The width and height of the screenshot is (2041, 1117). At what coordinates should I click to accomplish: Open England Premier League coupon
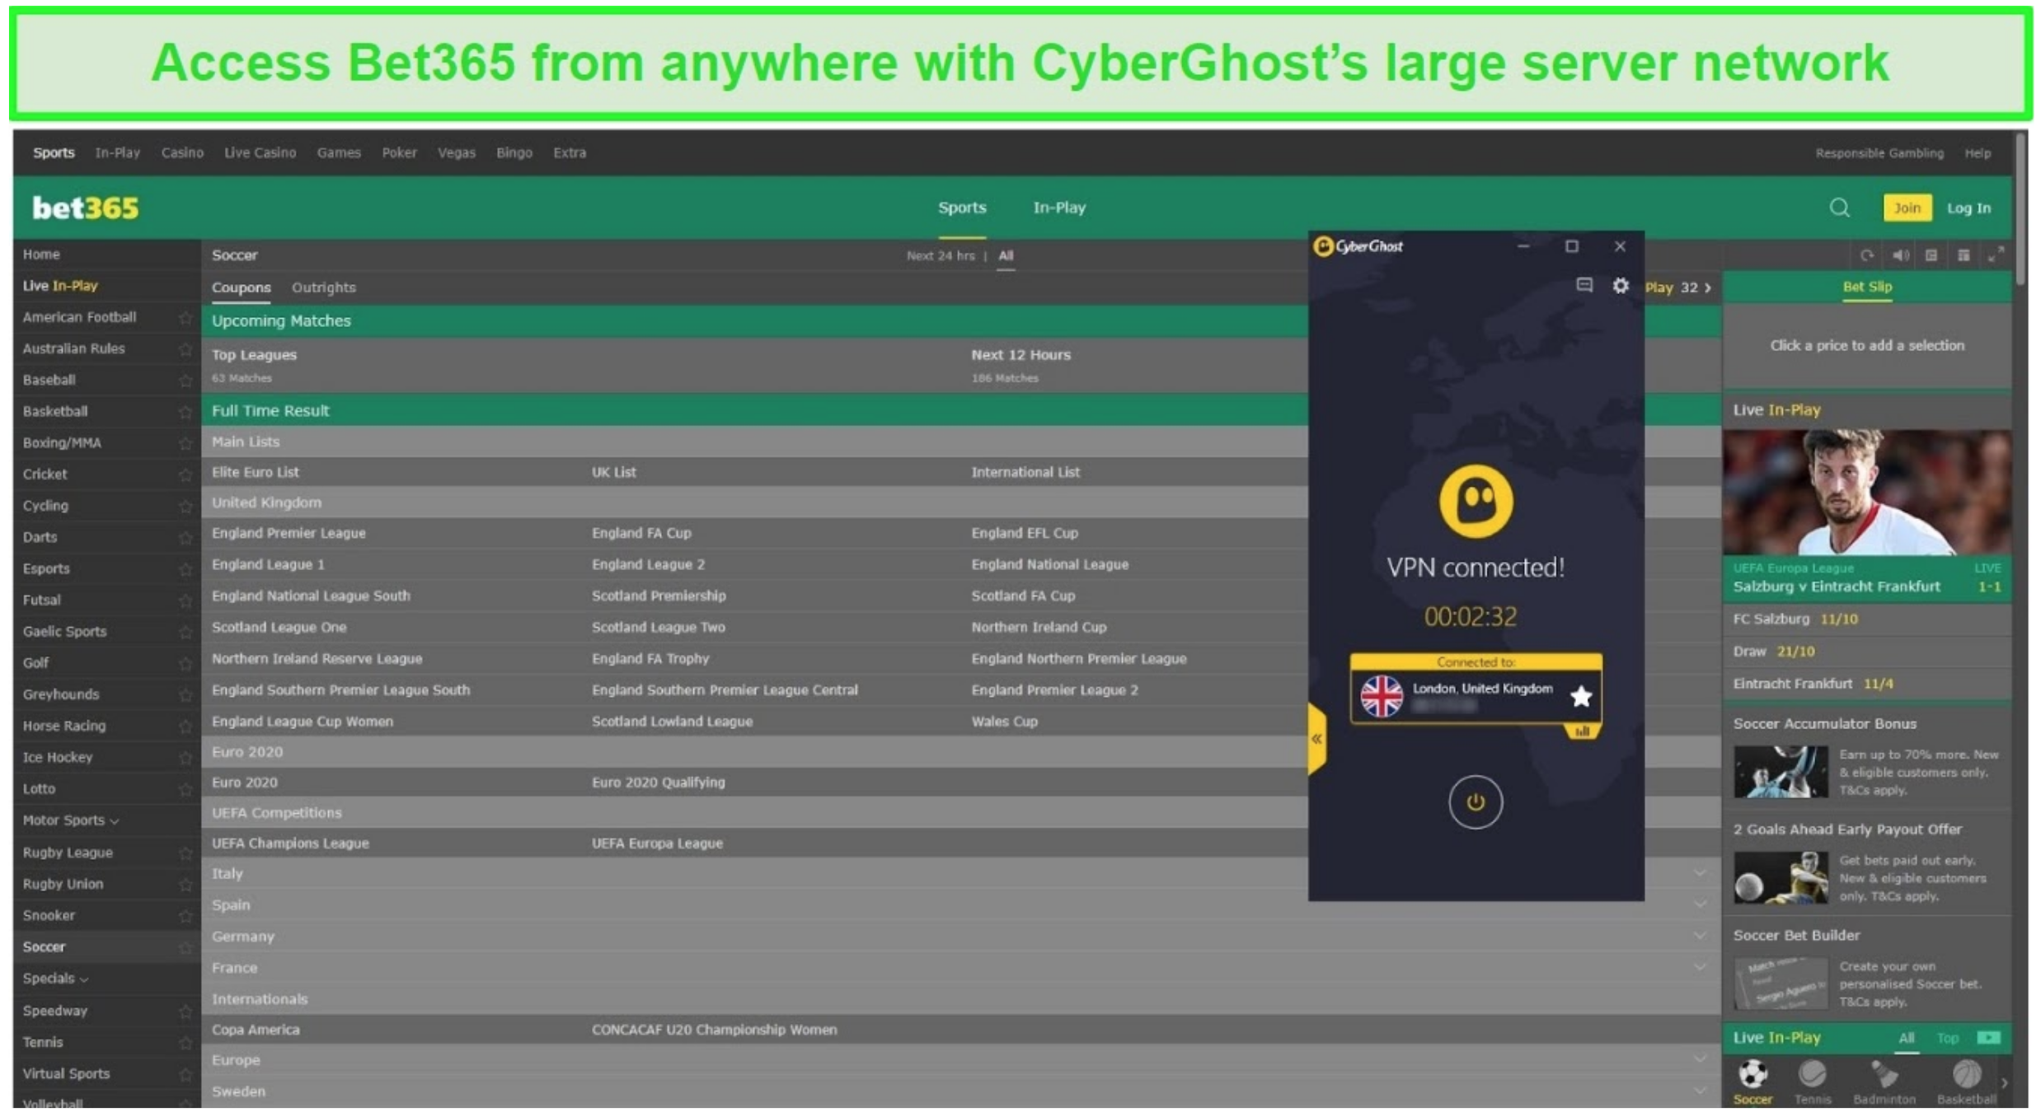point(289,533)
